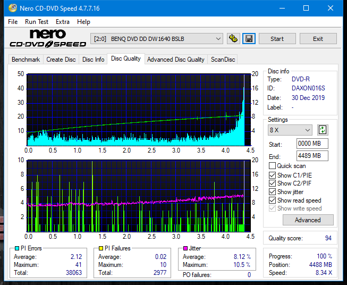Viewport: 347px width, 285px height.
Task: Click the Exit button
Action: coord(318,39)
